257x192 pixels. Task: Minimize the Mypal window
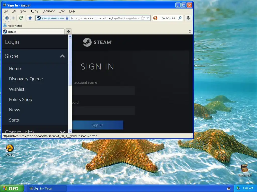pyautogui.click(x=178, y=5)
